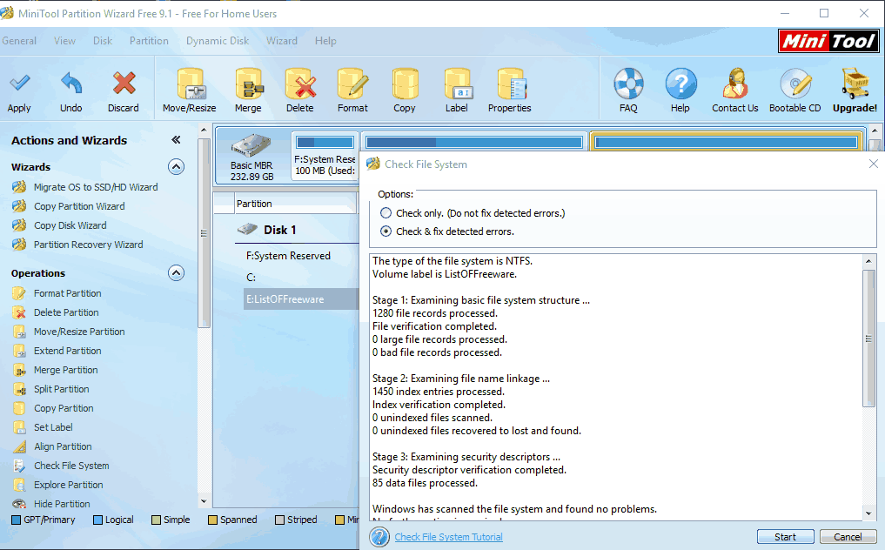Image resolution: width=885 pixels, height=550 pixels.
Task: Select the Format partition toolbar icon
Action: [352, 84]
